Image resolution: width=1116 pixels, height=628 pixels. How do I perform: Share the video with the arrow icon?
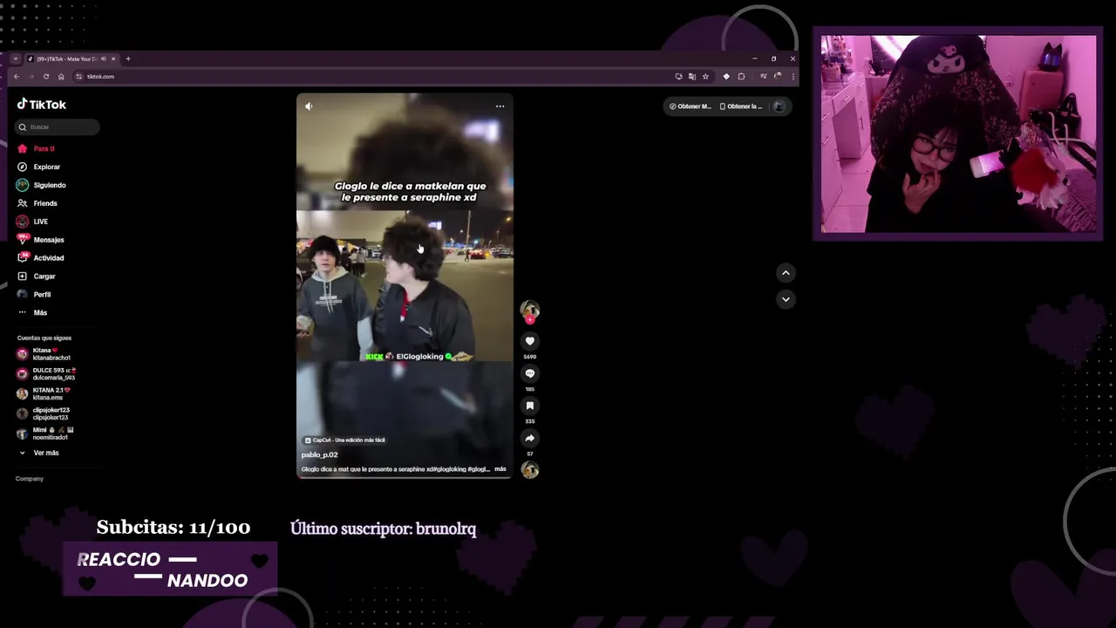pos(529,438)
